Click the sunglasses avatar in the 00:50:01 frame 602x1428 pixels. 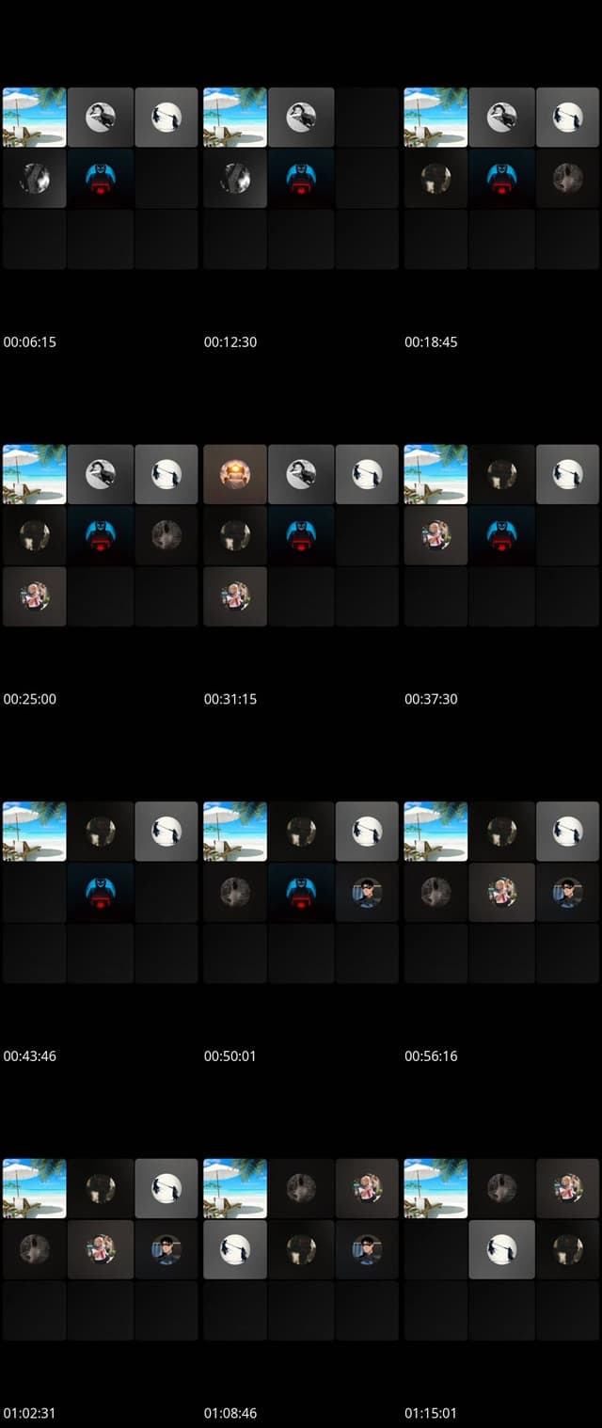(367, 892)
